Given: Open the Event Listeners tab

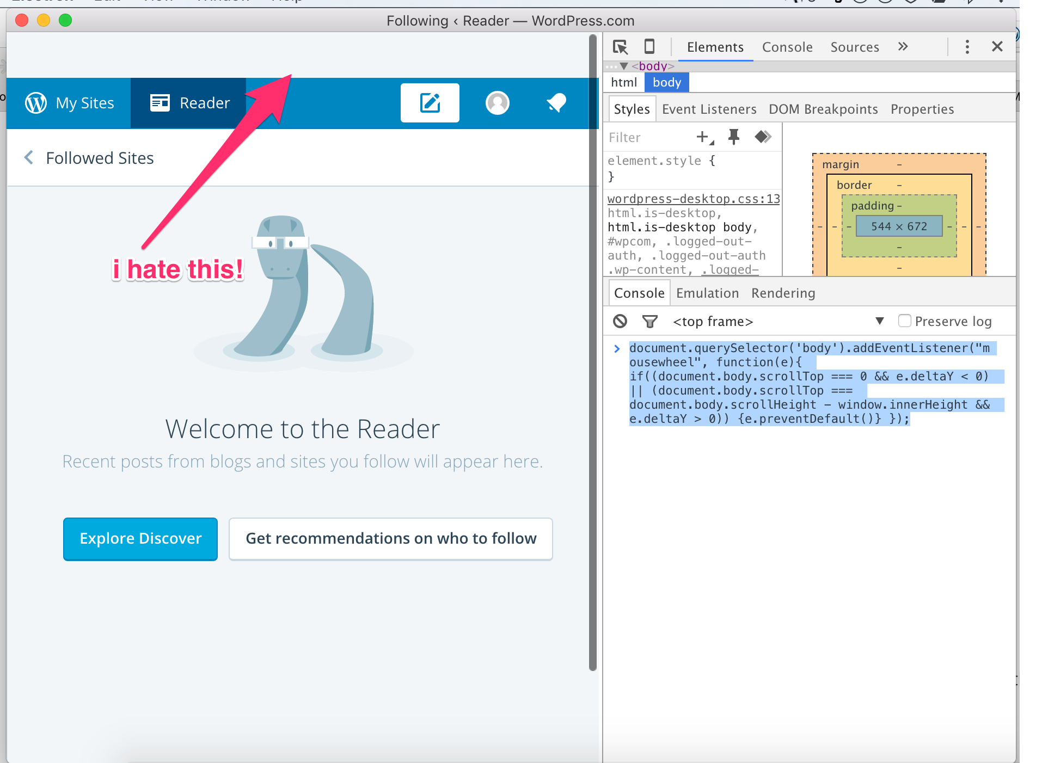Looking at the screenshot, I should (x=709, y=109).
